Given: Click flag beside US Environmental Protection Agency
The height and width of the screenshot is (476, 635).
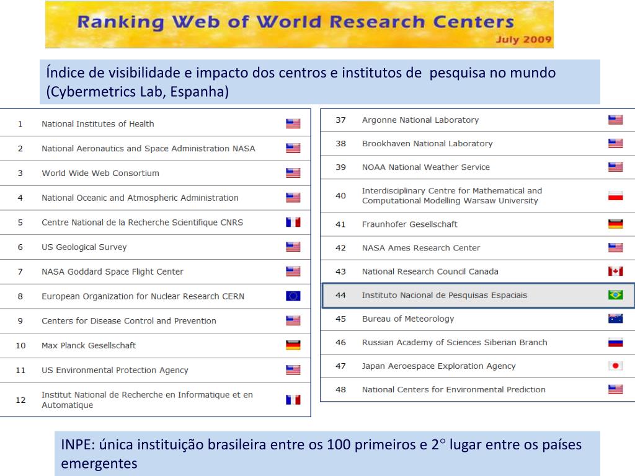Looking at the screenshot, I should (x=293, y=370).
